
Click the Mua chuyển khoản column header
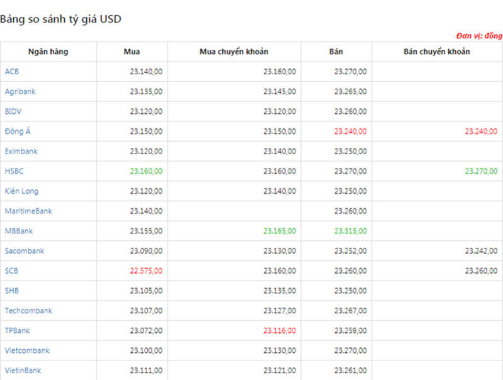point(234,52)
